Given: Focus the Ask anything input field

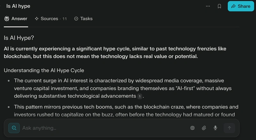Looking at the screenshot, I should point(105,128).
